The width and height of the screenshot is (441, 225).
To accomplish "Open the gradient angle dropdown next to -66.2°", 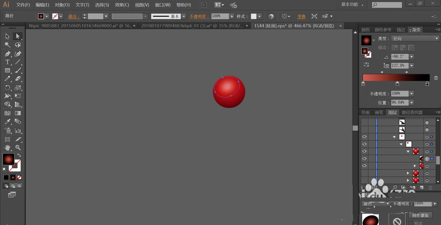I will point(412,57).
